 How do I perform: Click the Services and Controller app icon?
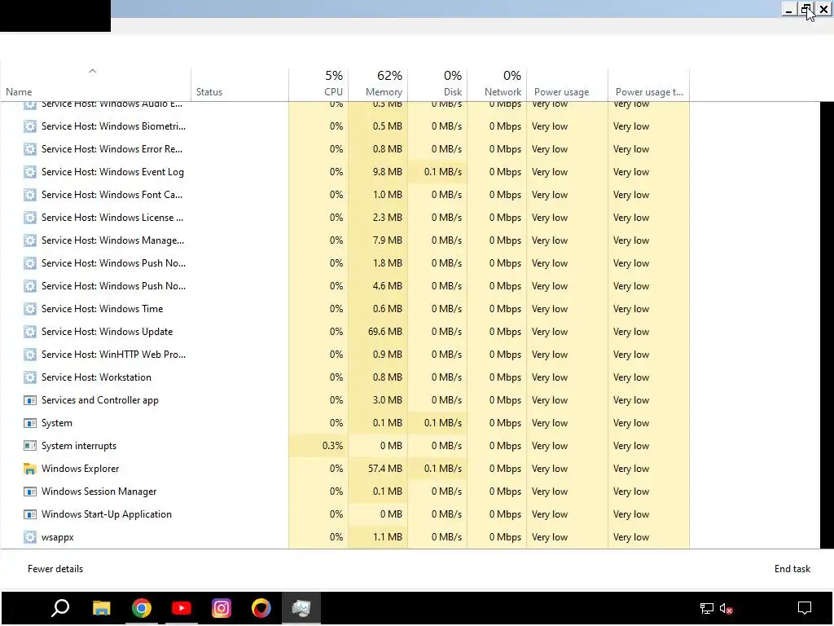(x=30, y=400)
